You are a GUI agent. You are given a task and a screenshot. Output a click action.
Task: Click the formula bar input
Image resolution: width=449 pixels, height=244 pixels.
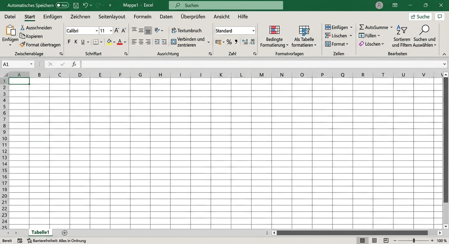click(x=261, y=64)
